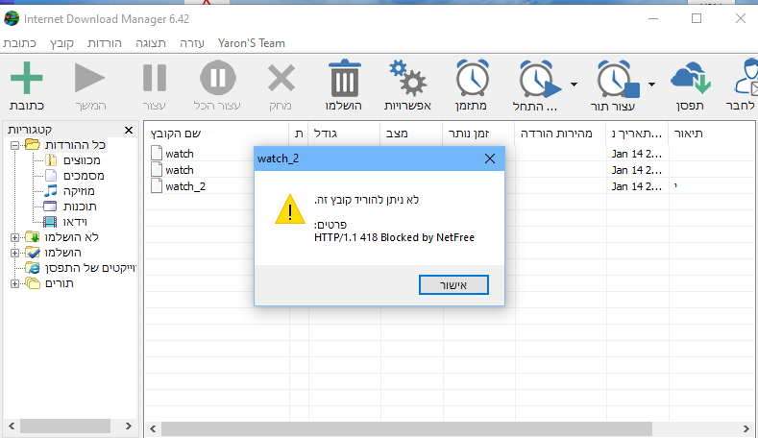Click the Stop All (עצור הכל) icon
Screen dimensions: 758x438
click(x=217, y=78)
